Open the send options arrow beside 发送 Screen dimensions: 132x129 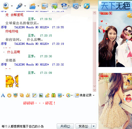[x=94, y=126]
